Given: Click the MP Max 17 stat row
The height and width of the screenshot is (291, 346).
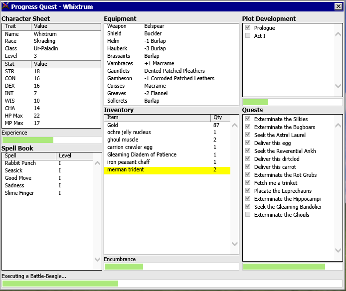Looking at the screenshot, I should click(x=51, y=124).
